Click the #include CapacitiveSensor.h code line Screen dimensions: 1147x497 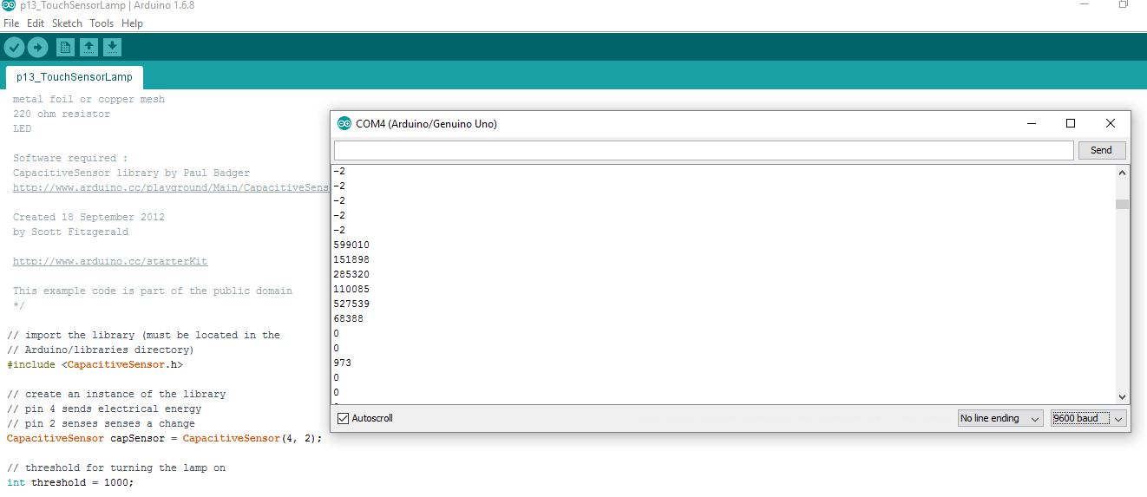pos(95,364)
